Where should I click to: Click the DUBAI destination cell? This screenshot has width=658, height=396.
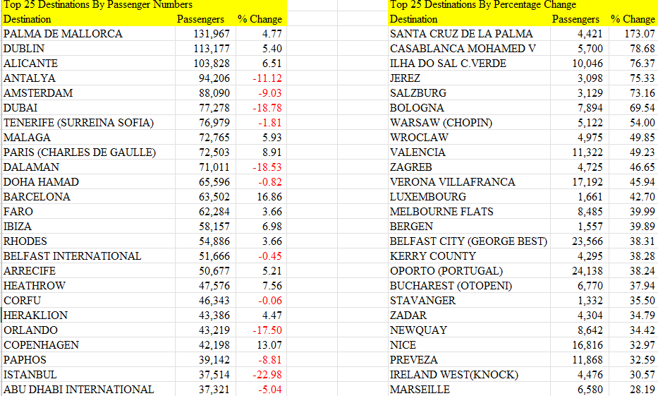click(88, 108)
